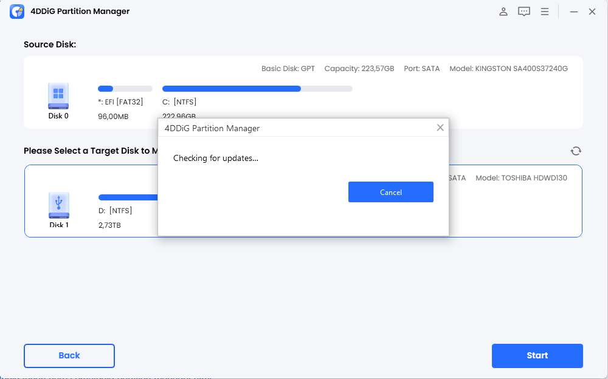The height and width of the screenshot is (379, 608).
Task: Click the "Source Disk:" heading
Action: (x=50, y=44)
